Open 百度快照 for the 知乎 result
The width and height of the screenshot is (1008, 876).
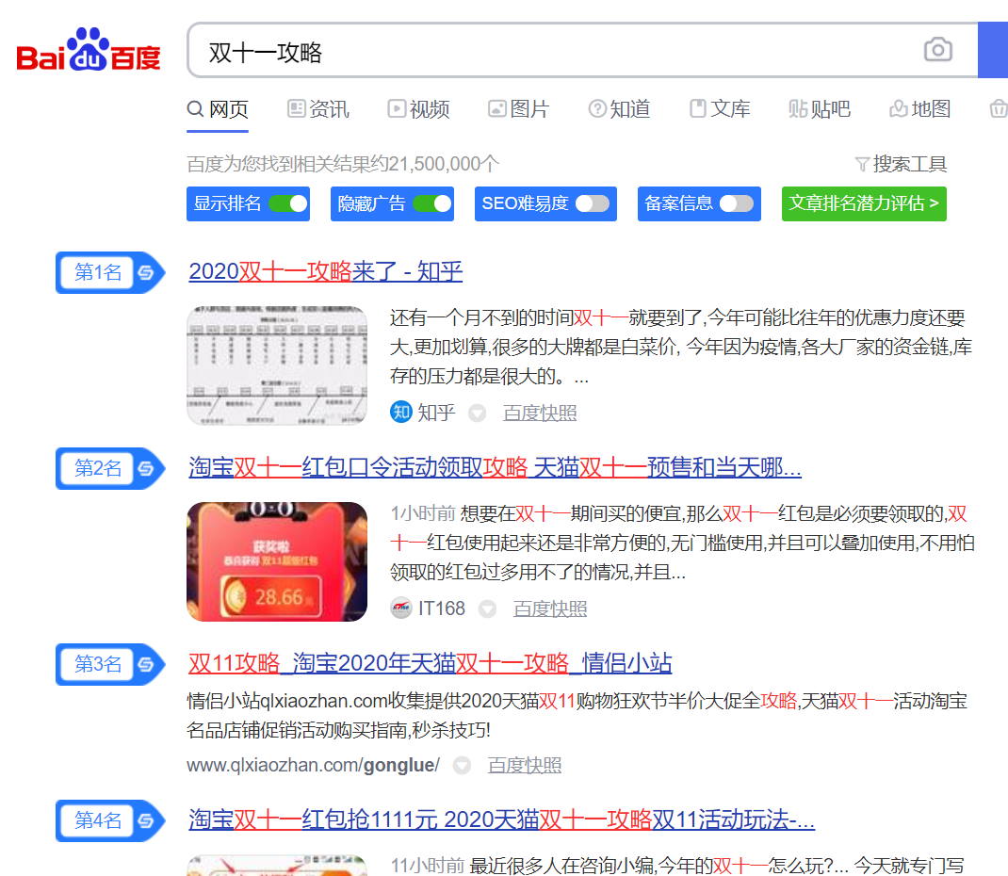[x=540, y=413]
